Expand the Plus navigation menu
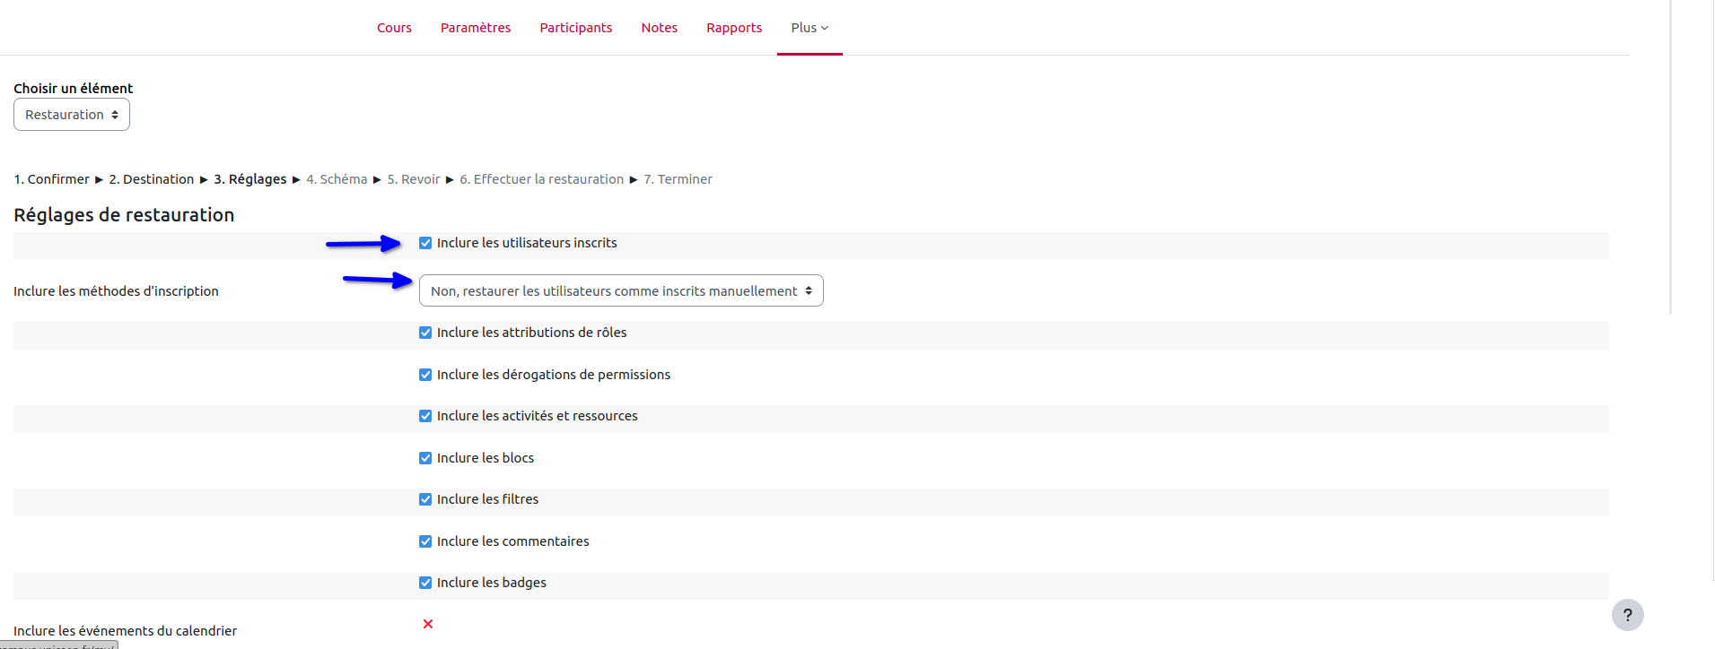This screenshot has height=649, width=1715. [809, 28]
